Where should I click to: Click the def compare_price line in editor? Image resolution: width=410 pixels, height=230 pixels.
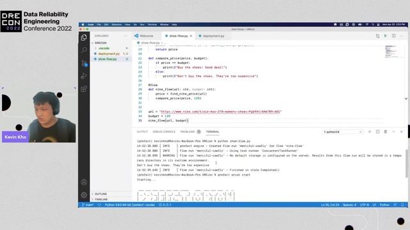[x=178, y=58]
